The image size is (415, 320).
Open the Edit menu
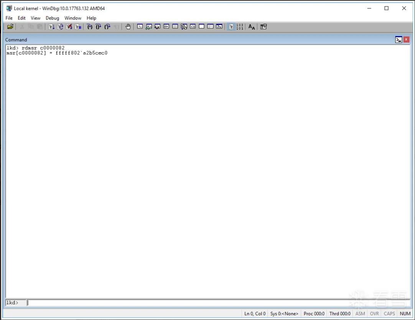(21, 18)
